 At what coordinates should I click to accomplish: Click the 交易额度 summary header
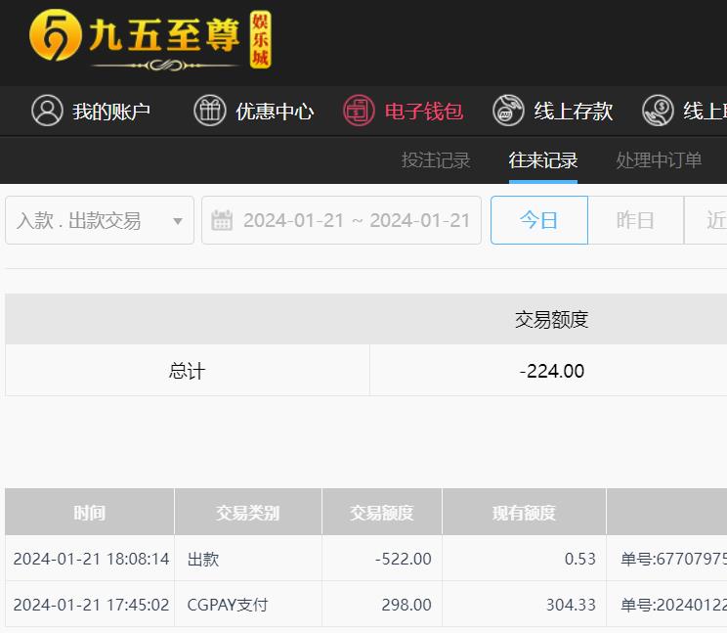[x=552, y=319]
